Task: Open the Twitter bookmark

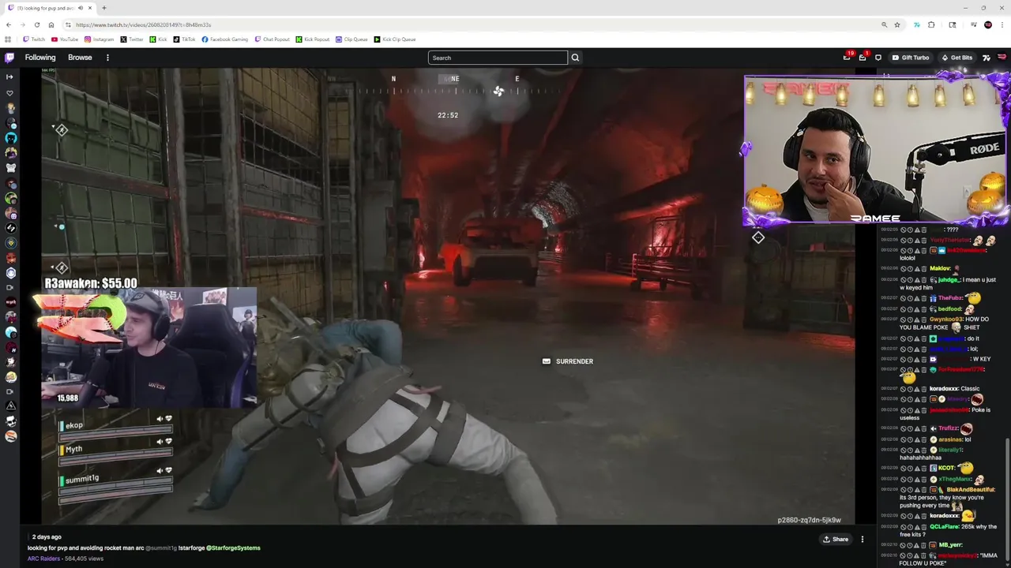Action: coord(132,39)
